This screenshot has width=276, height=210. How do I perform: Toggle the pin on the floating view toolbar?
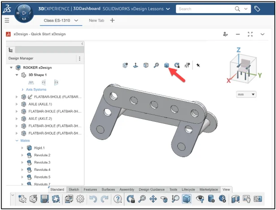198,65
